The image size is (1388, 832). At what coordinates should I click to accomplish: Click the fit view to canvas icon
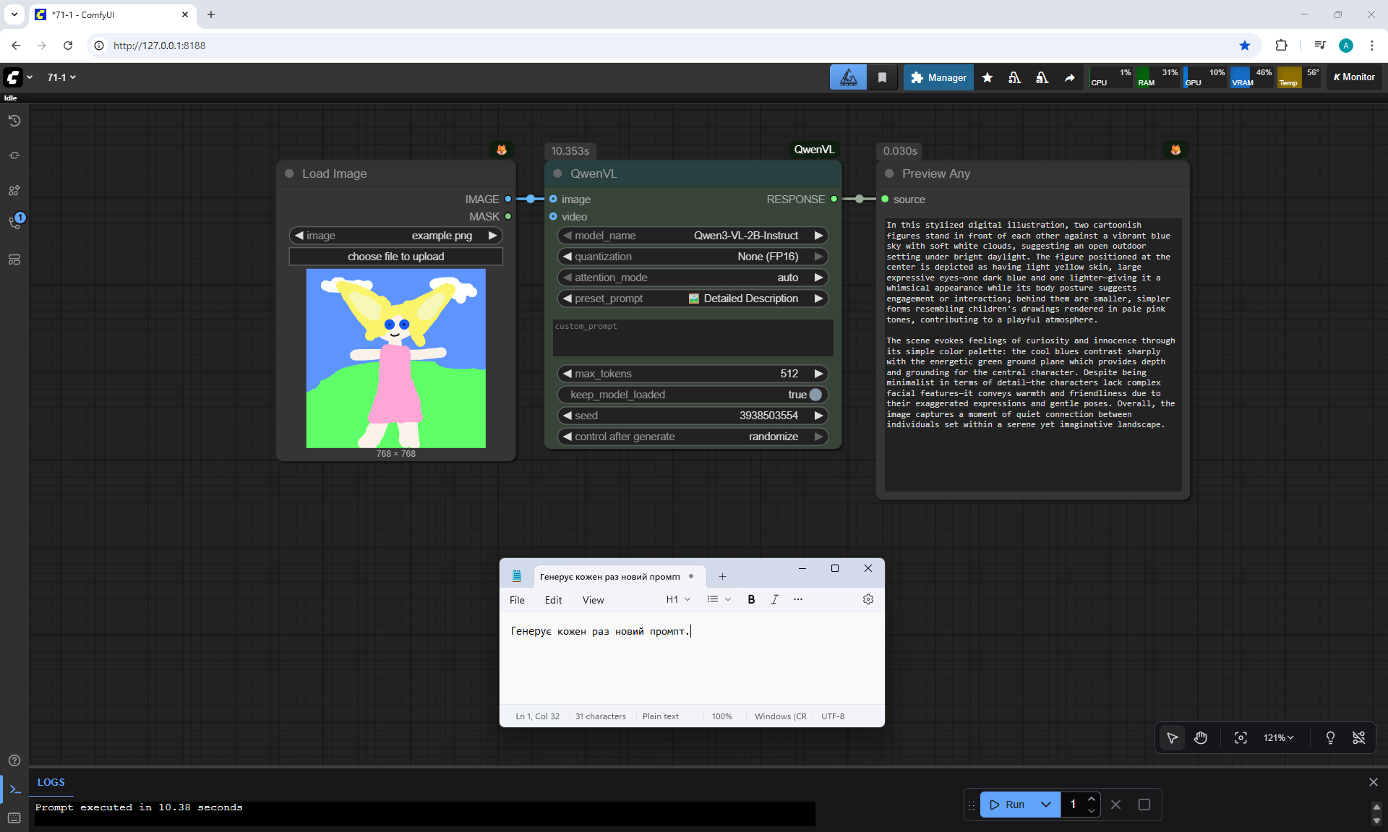1241,737
